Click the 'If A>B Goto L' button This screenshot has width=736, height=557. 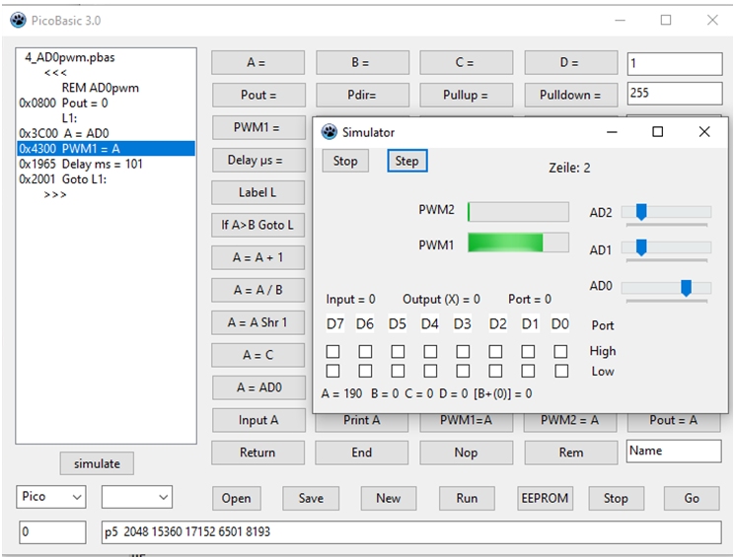pyautogui.click(x=257, y=225)
